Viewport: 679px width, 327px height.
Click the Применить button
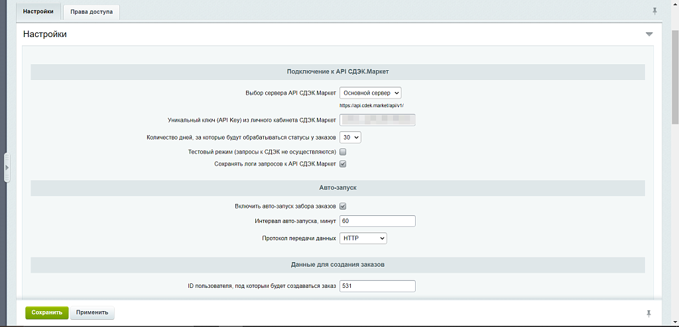pos(92,312)
